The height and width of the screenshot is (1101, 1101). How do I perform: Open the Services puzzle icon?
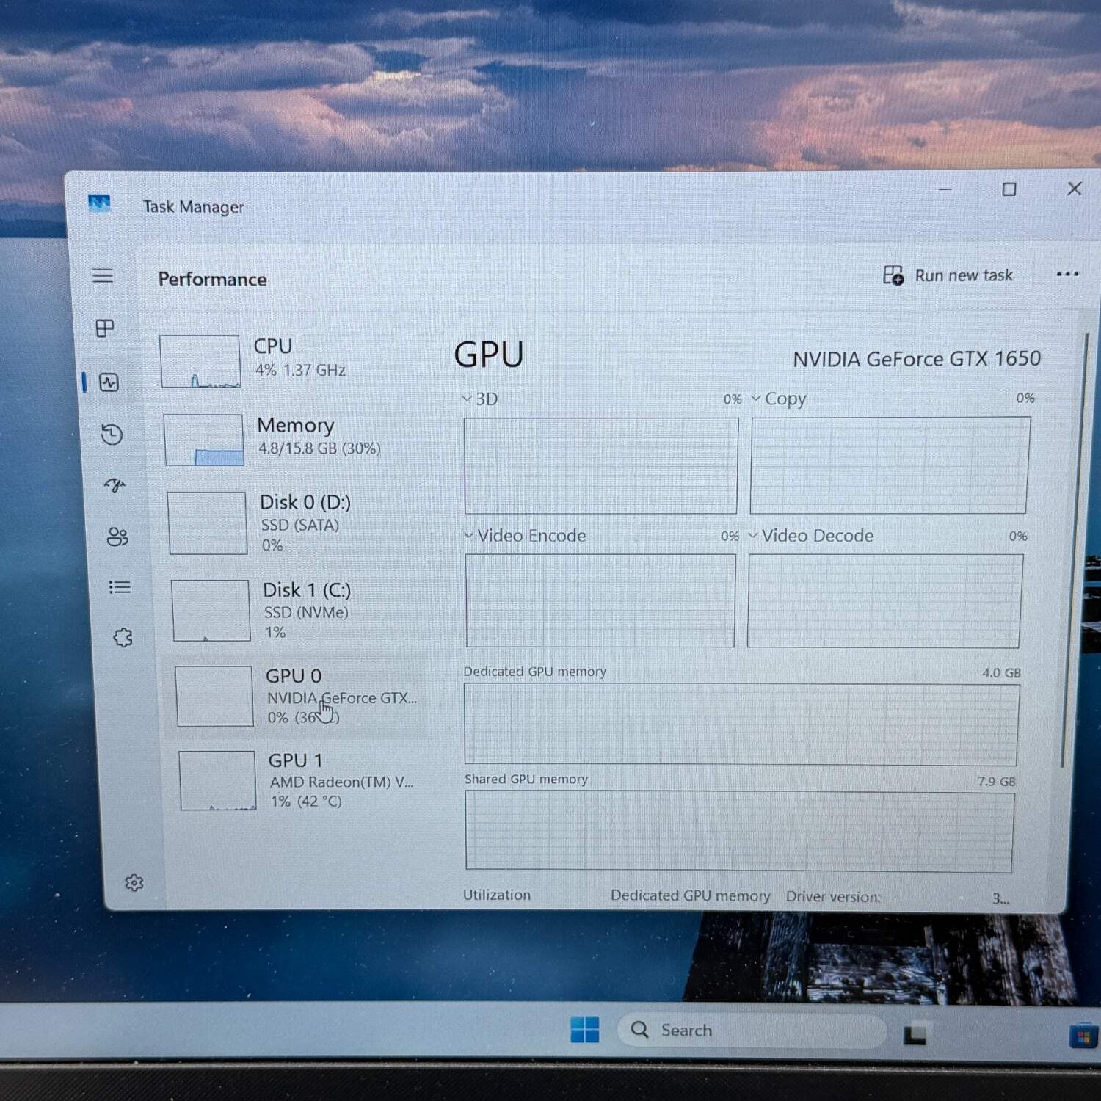pos(123,637)
